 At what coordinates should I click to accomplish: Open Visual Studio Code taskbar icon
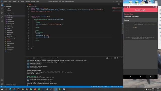(x=55, y=89)
